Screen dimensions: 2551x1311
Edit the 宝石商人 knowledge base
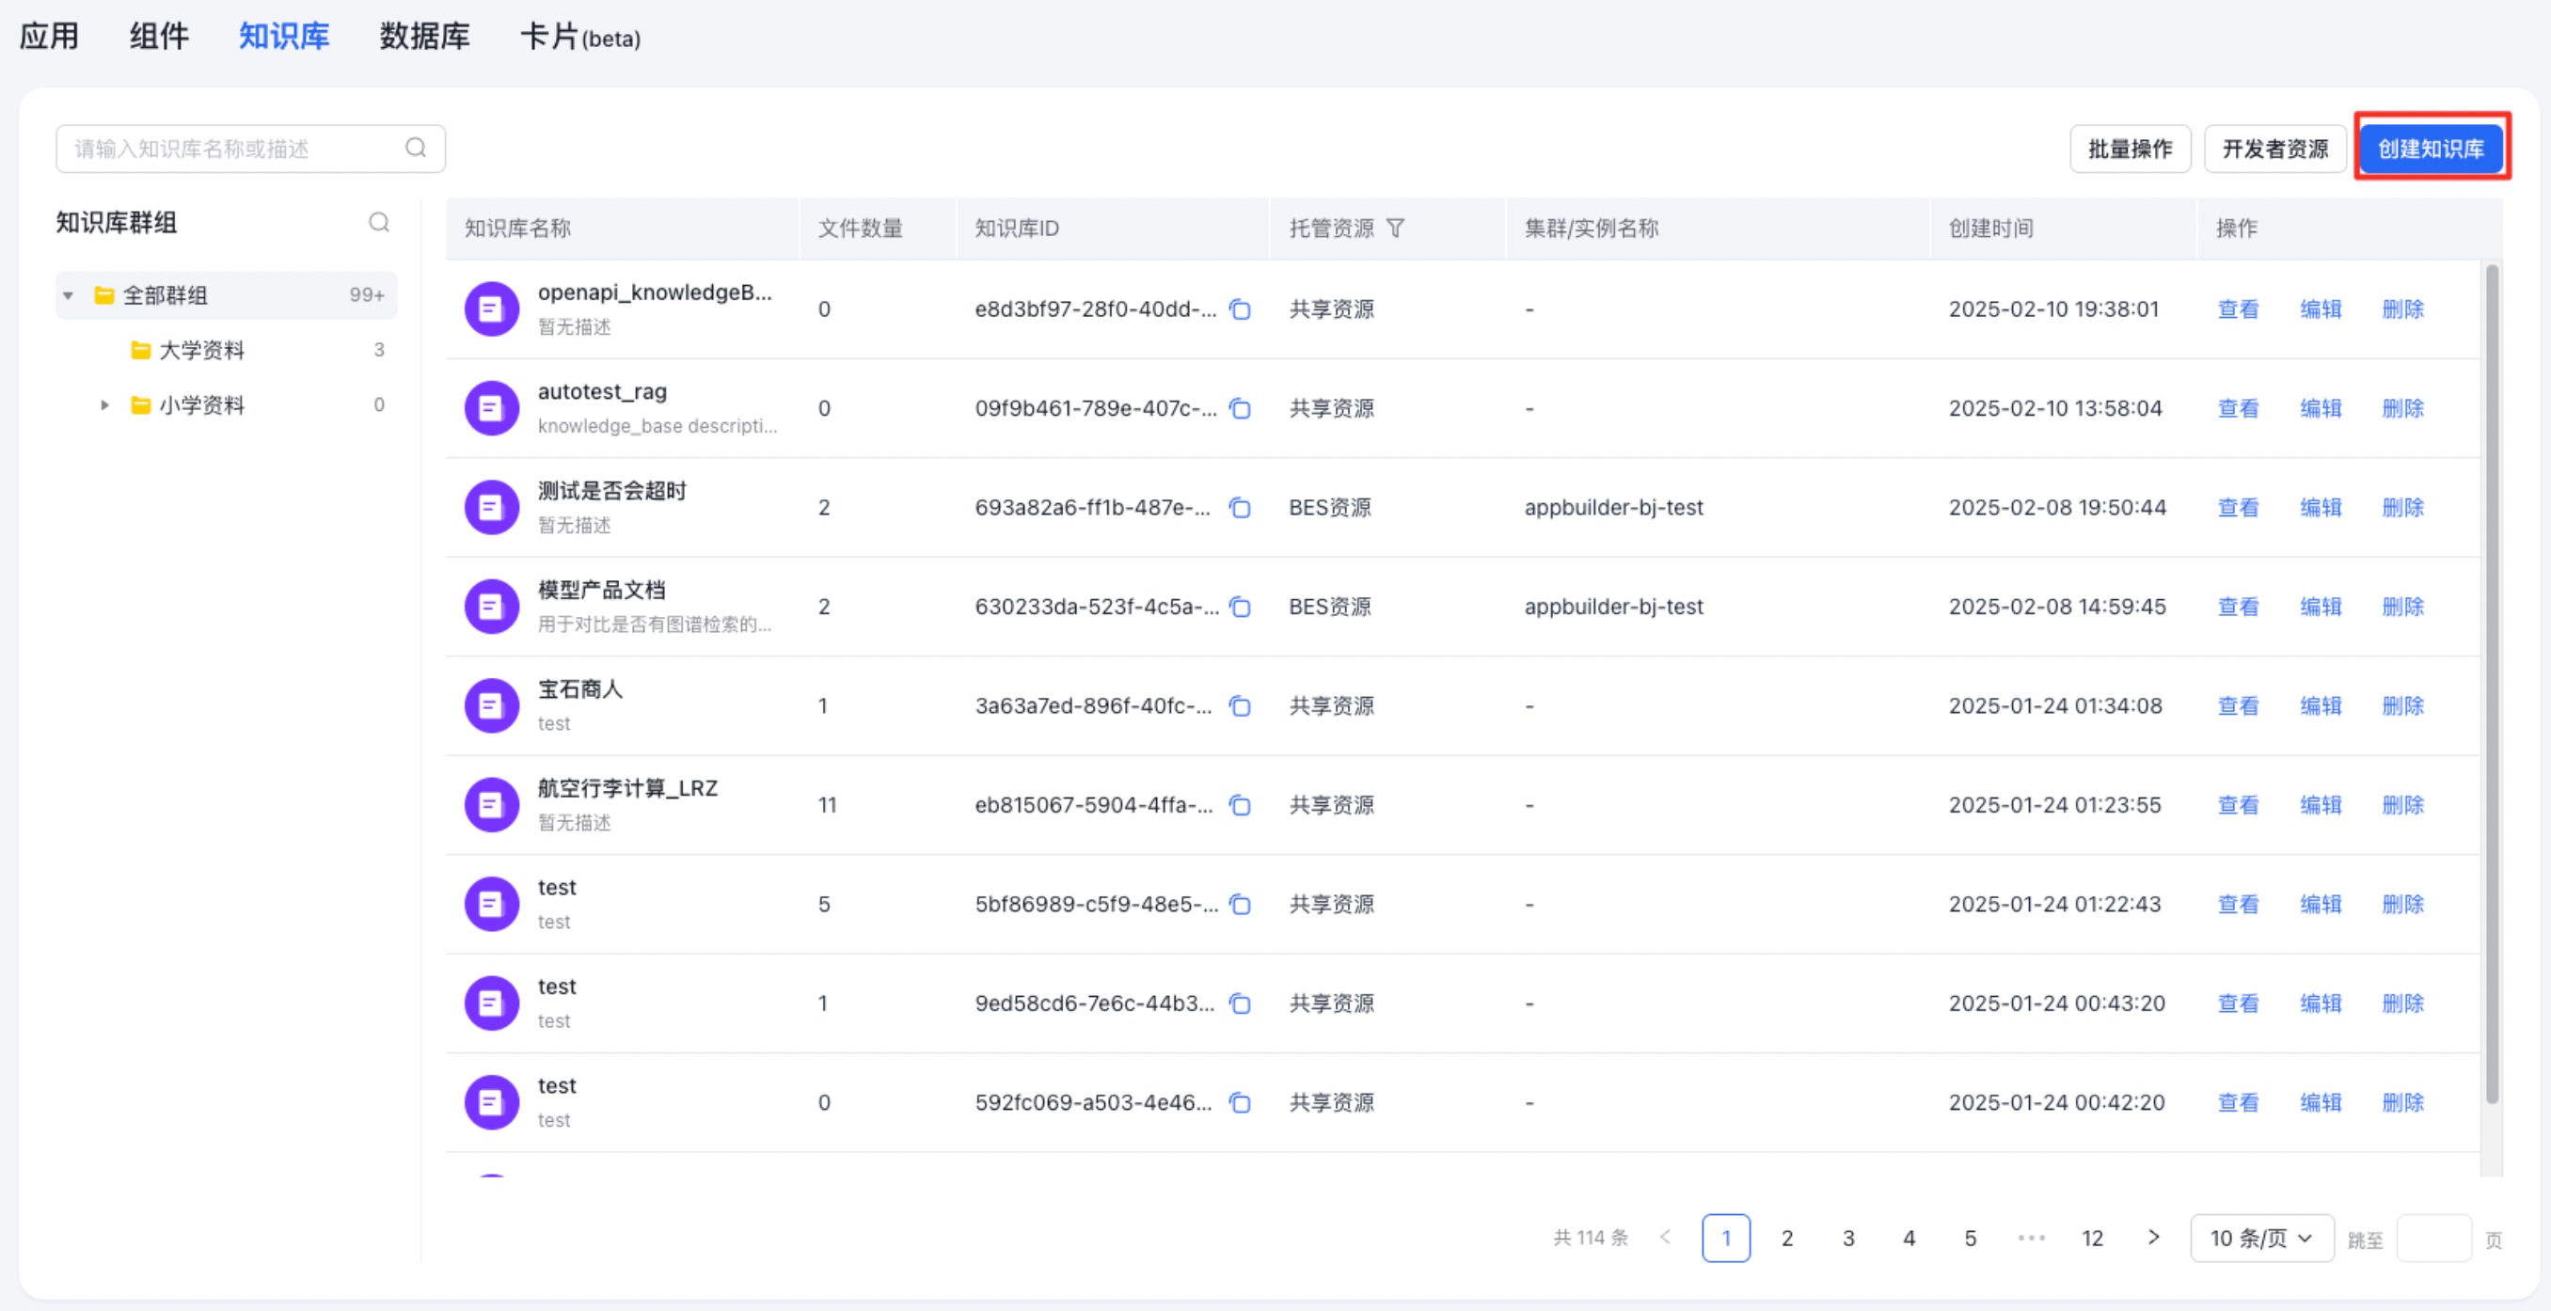[2321, 706]
